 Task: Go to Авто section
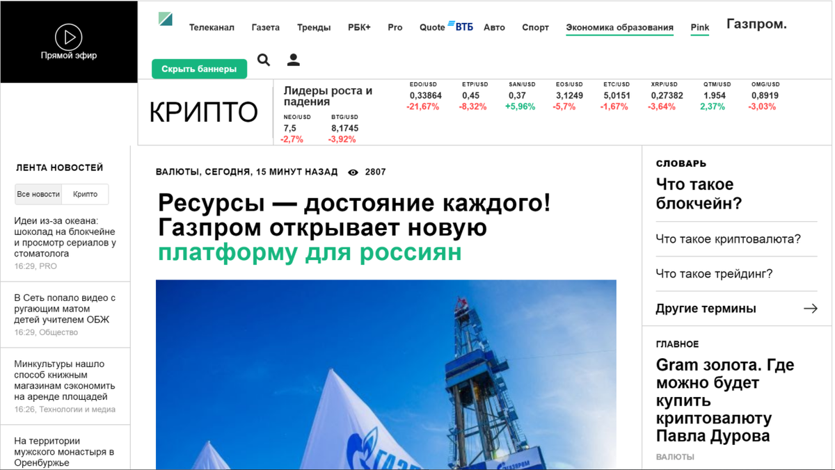(x=494, y=28)
